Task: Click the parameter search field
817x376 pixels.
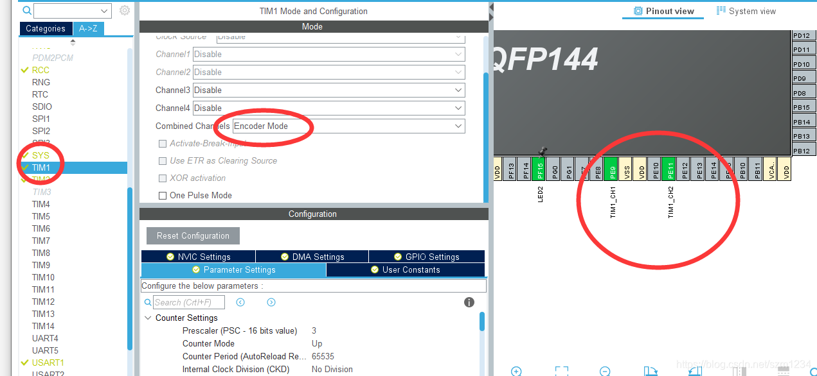Action: pos(190,302)
